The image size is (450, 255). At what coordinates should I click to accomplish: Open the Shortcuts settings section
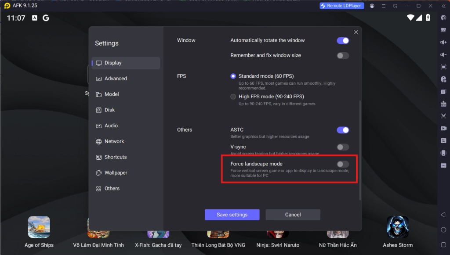point(115,157)
